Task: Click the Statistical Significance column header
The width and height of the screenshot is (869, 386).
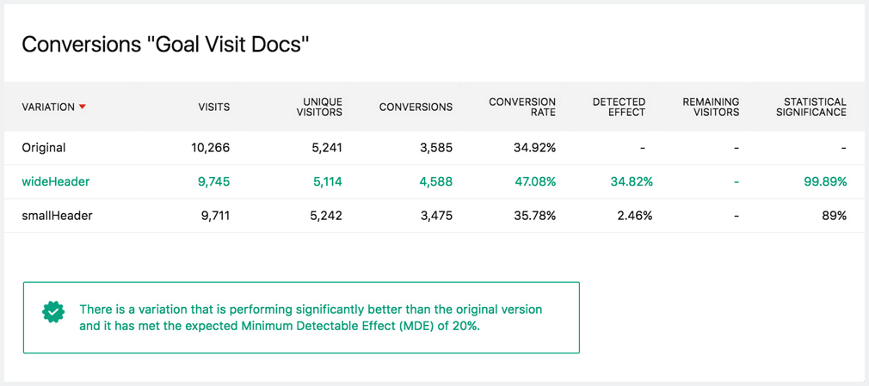Action: [x=810, y=107]
